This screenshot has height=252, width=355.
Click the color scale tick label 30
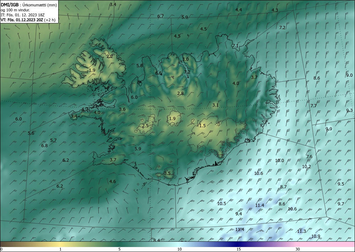(x=297, y=249)
